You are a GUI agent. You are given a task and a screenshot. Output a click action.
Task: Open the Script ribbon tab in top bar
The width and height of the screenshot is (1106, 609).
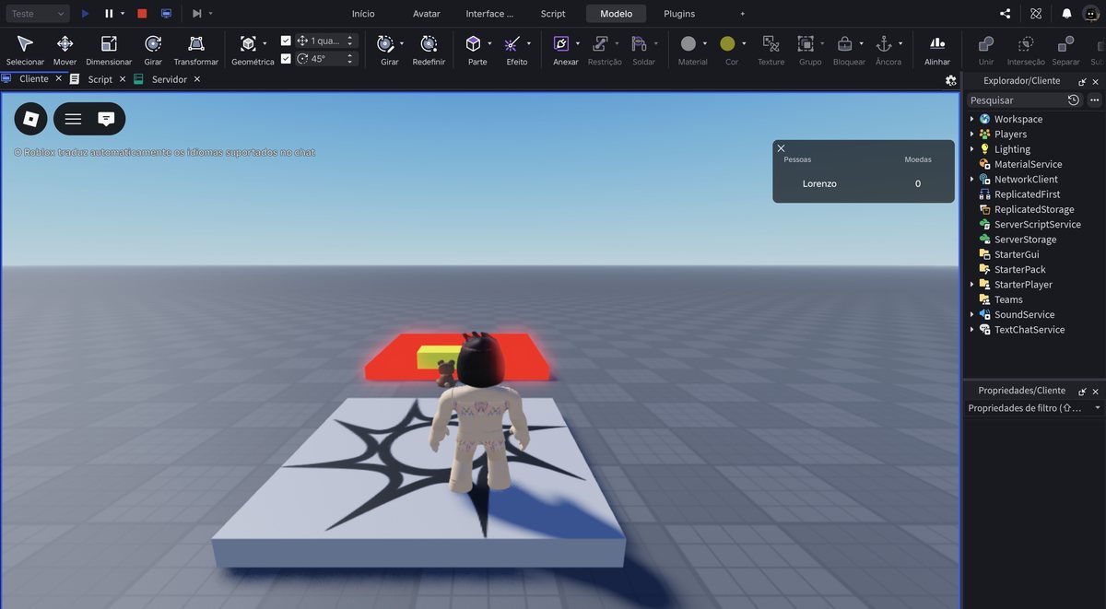[553, 14]
